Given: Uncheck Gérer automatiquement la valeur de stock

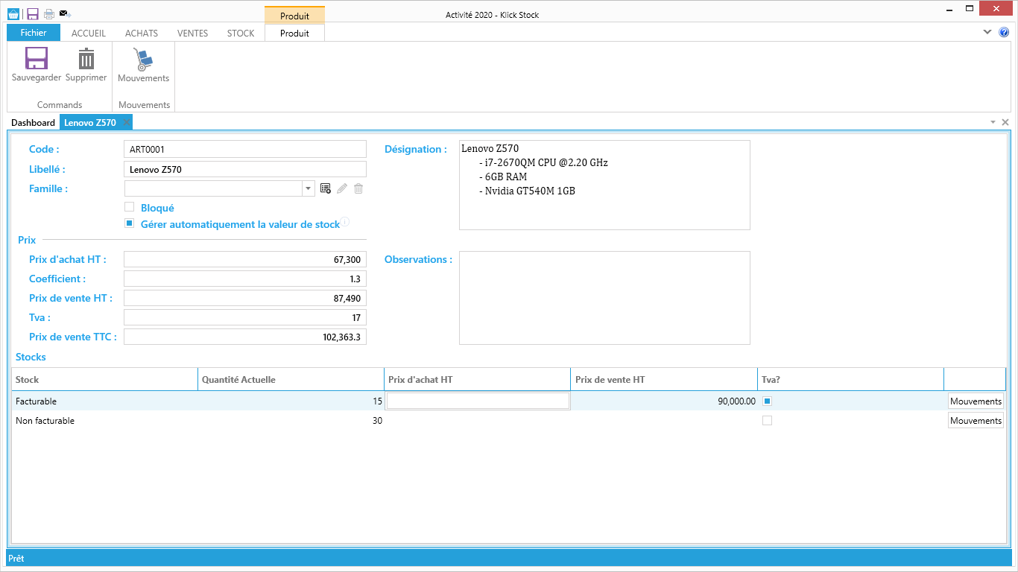Looking at the screenshot, I should (x=130, y=223).
